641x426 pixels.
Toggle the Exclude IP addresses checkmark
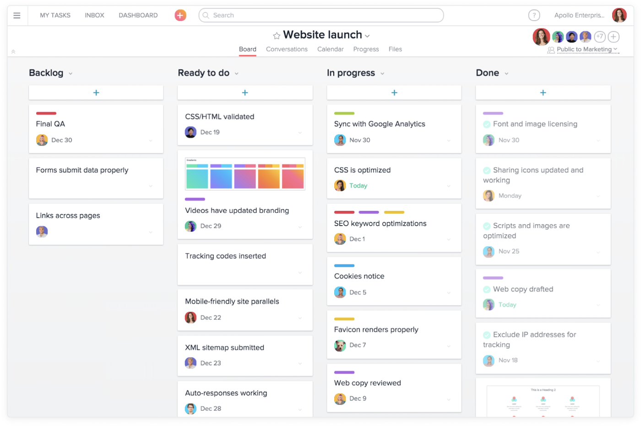(x=487, y=335)
